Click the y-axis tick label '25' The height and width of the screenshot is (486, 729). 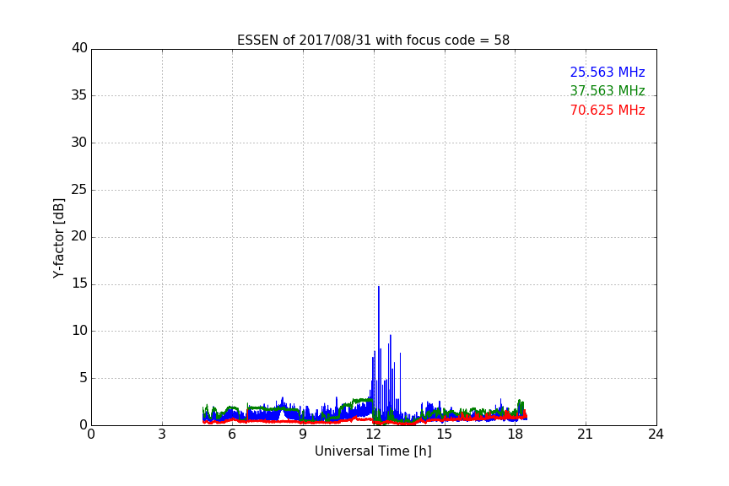coord(79,190)
